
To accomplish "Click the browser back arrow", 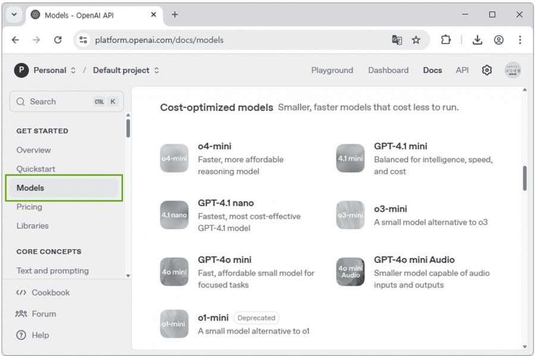I will (15, 40).
